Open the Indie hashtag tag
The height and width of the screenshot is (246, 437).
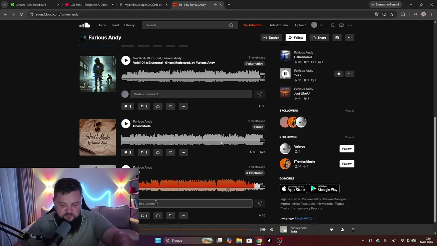pyautogui.click(x=258, y=127)
